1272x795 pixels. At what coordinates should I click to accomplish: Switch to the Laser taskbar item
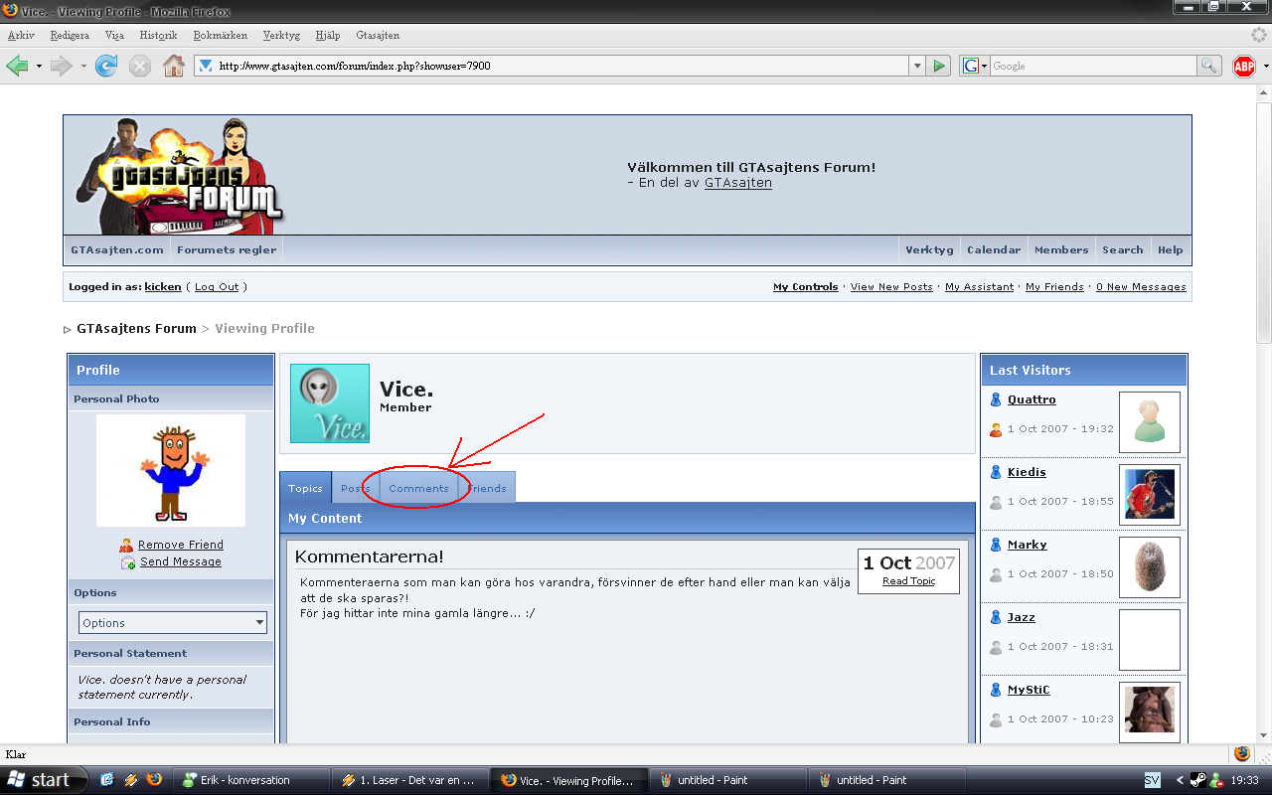[410, 780]
